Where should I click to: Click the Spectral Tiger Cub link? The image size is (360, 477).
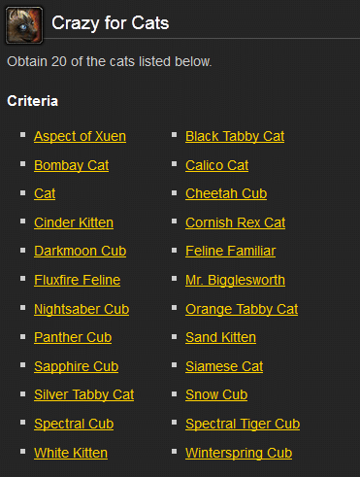tap(243, 424)
